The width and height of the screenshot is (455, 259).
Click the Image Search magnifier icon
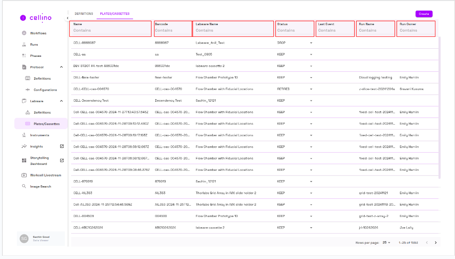click(x=24, y=187)
